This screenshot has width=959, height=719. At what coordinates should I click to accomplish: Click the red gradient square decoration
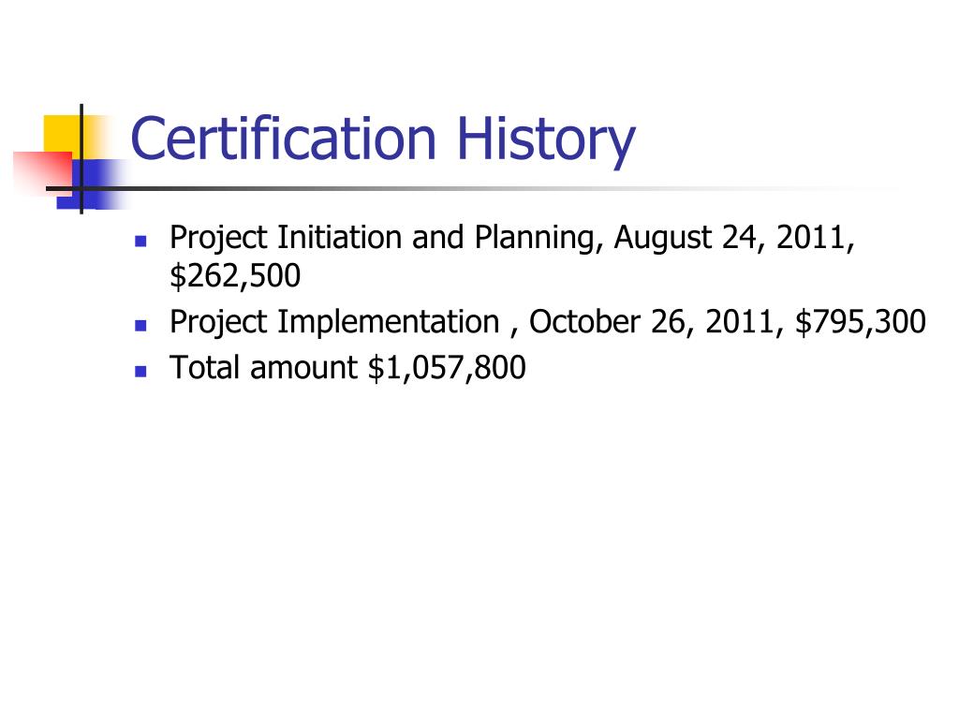43,172
